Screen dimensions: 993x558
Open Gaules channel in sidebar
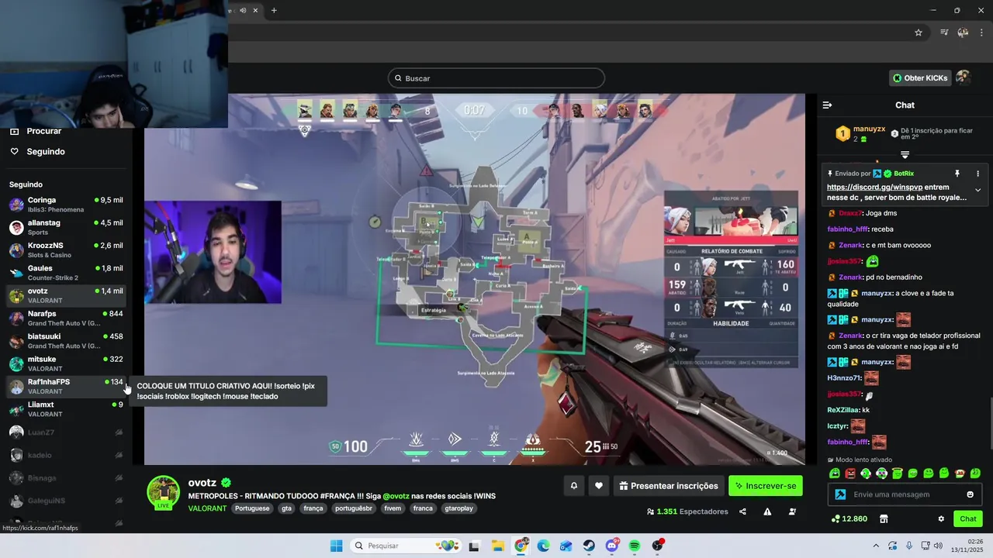pos(66,273)
